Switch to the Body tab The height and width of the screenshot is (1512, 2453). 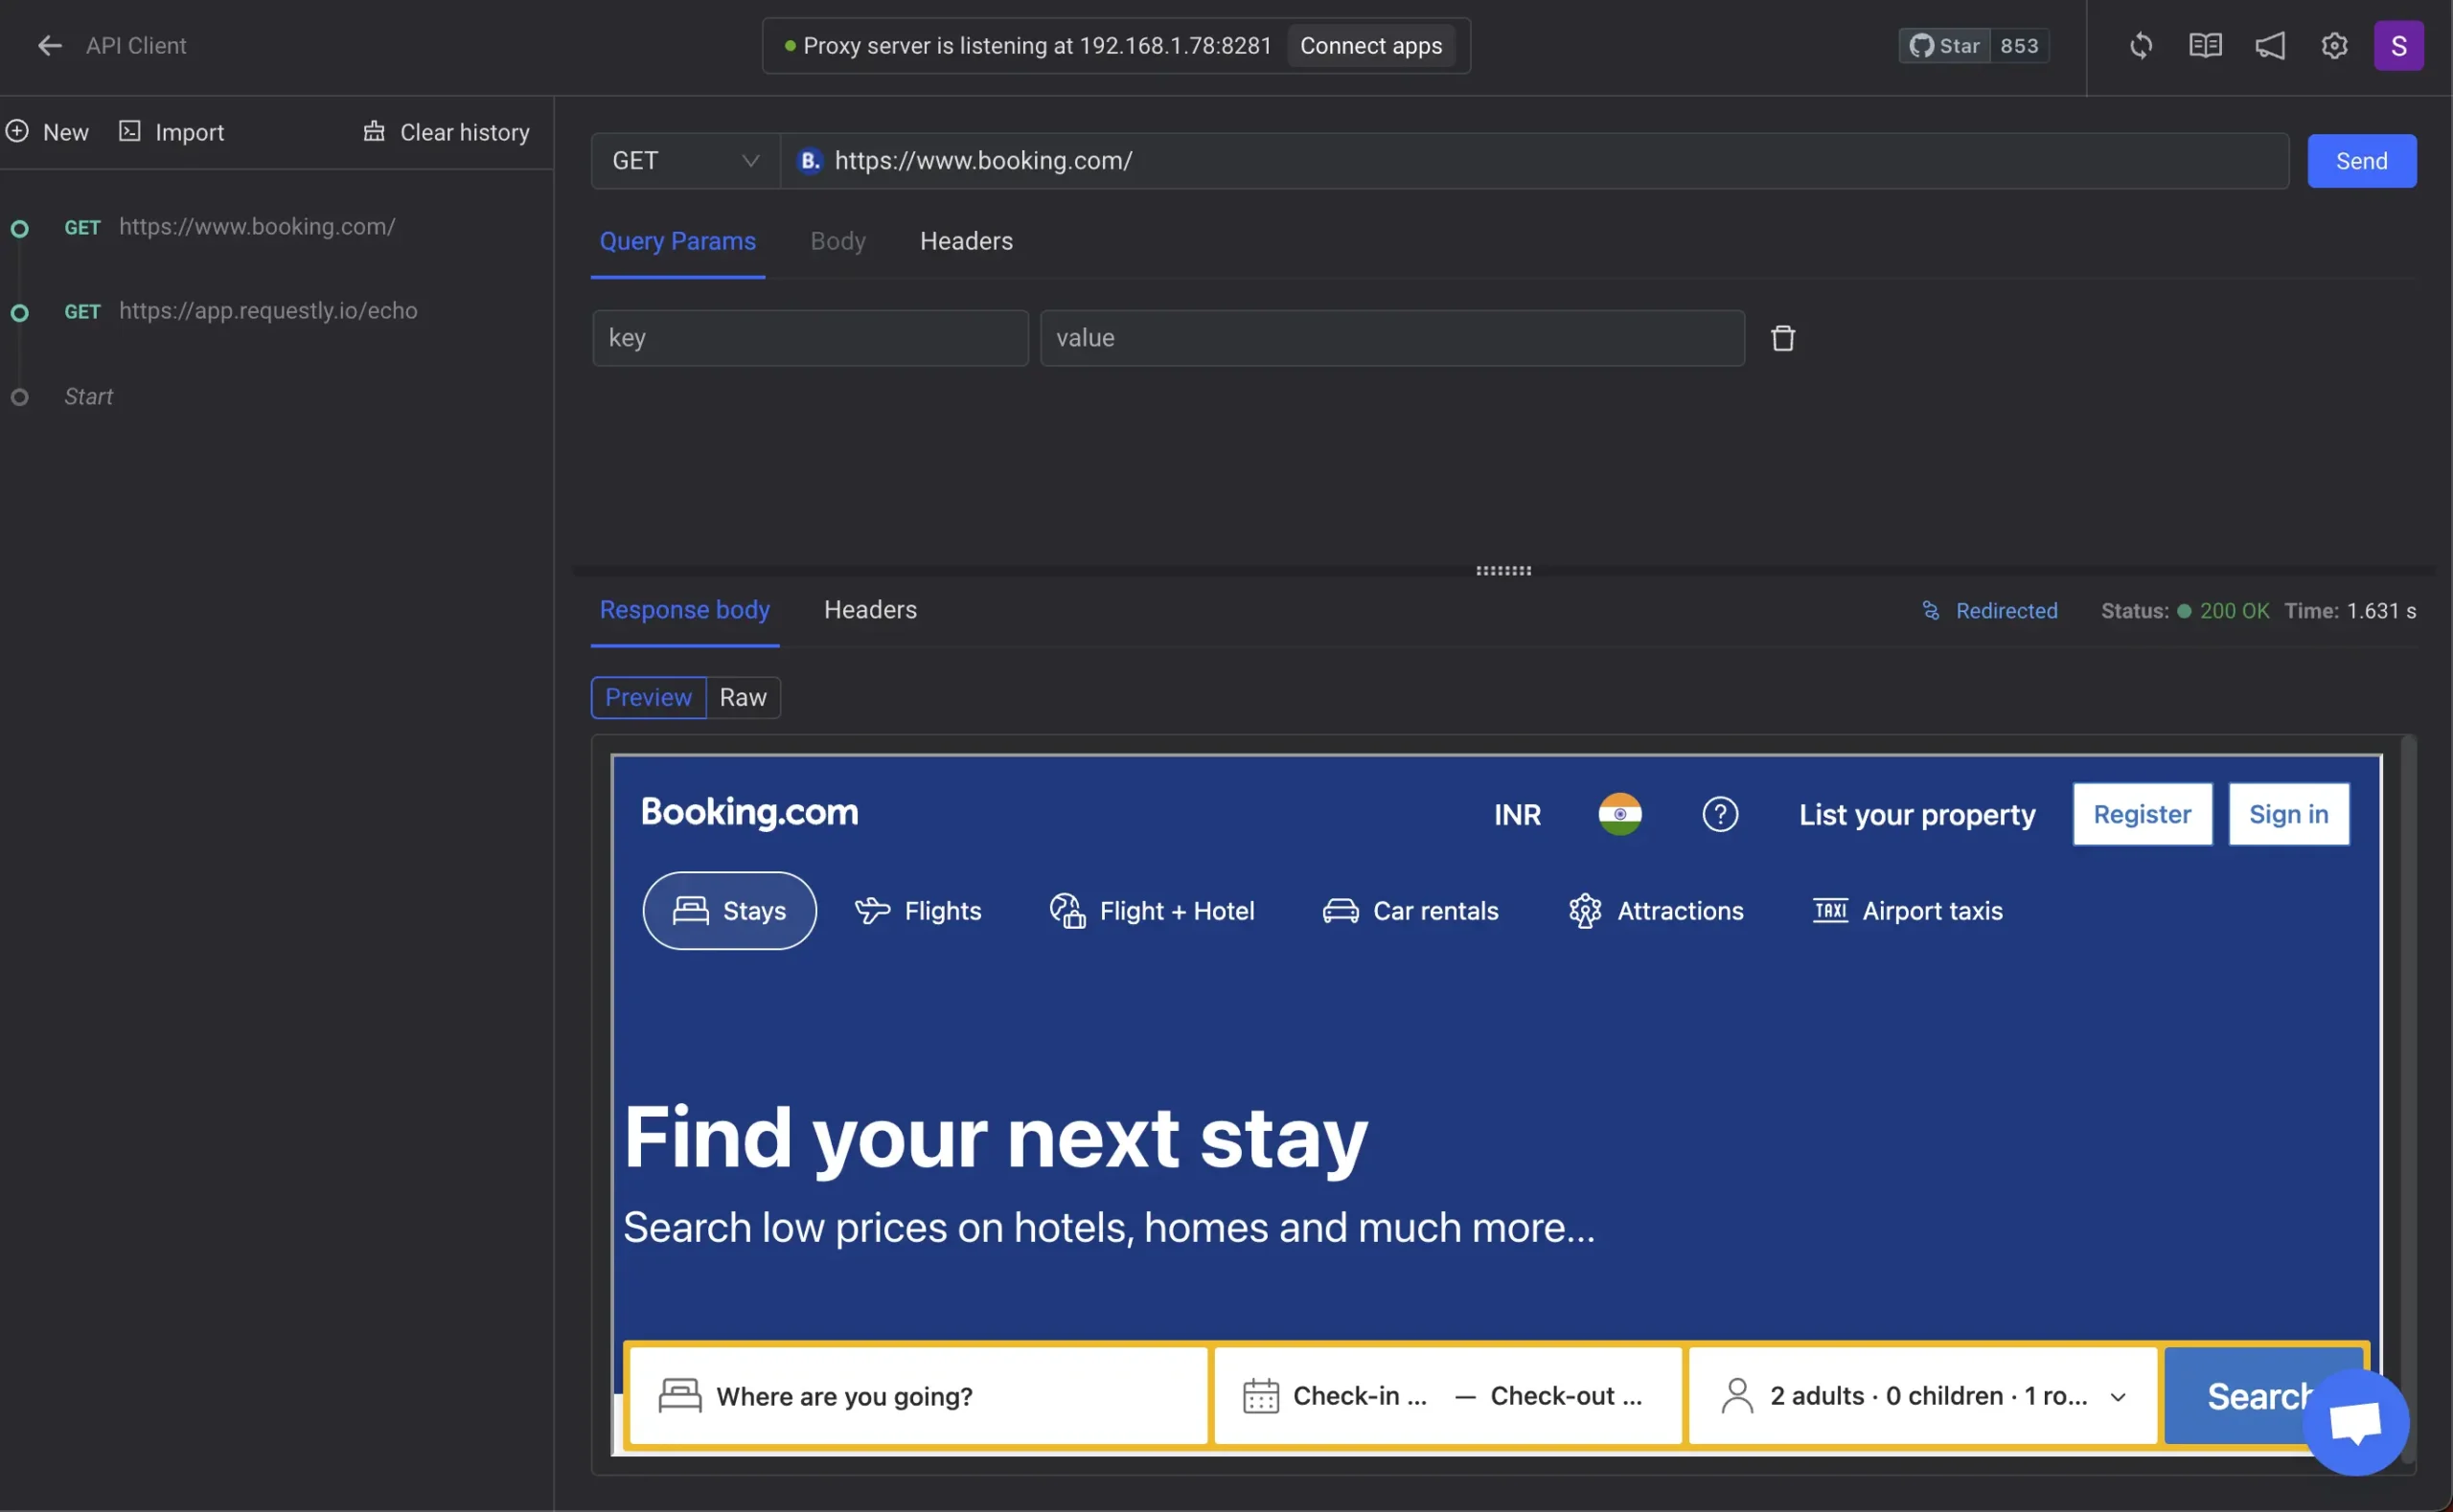point(837,241)
